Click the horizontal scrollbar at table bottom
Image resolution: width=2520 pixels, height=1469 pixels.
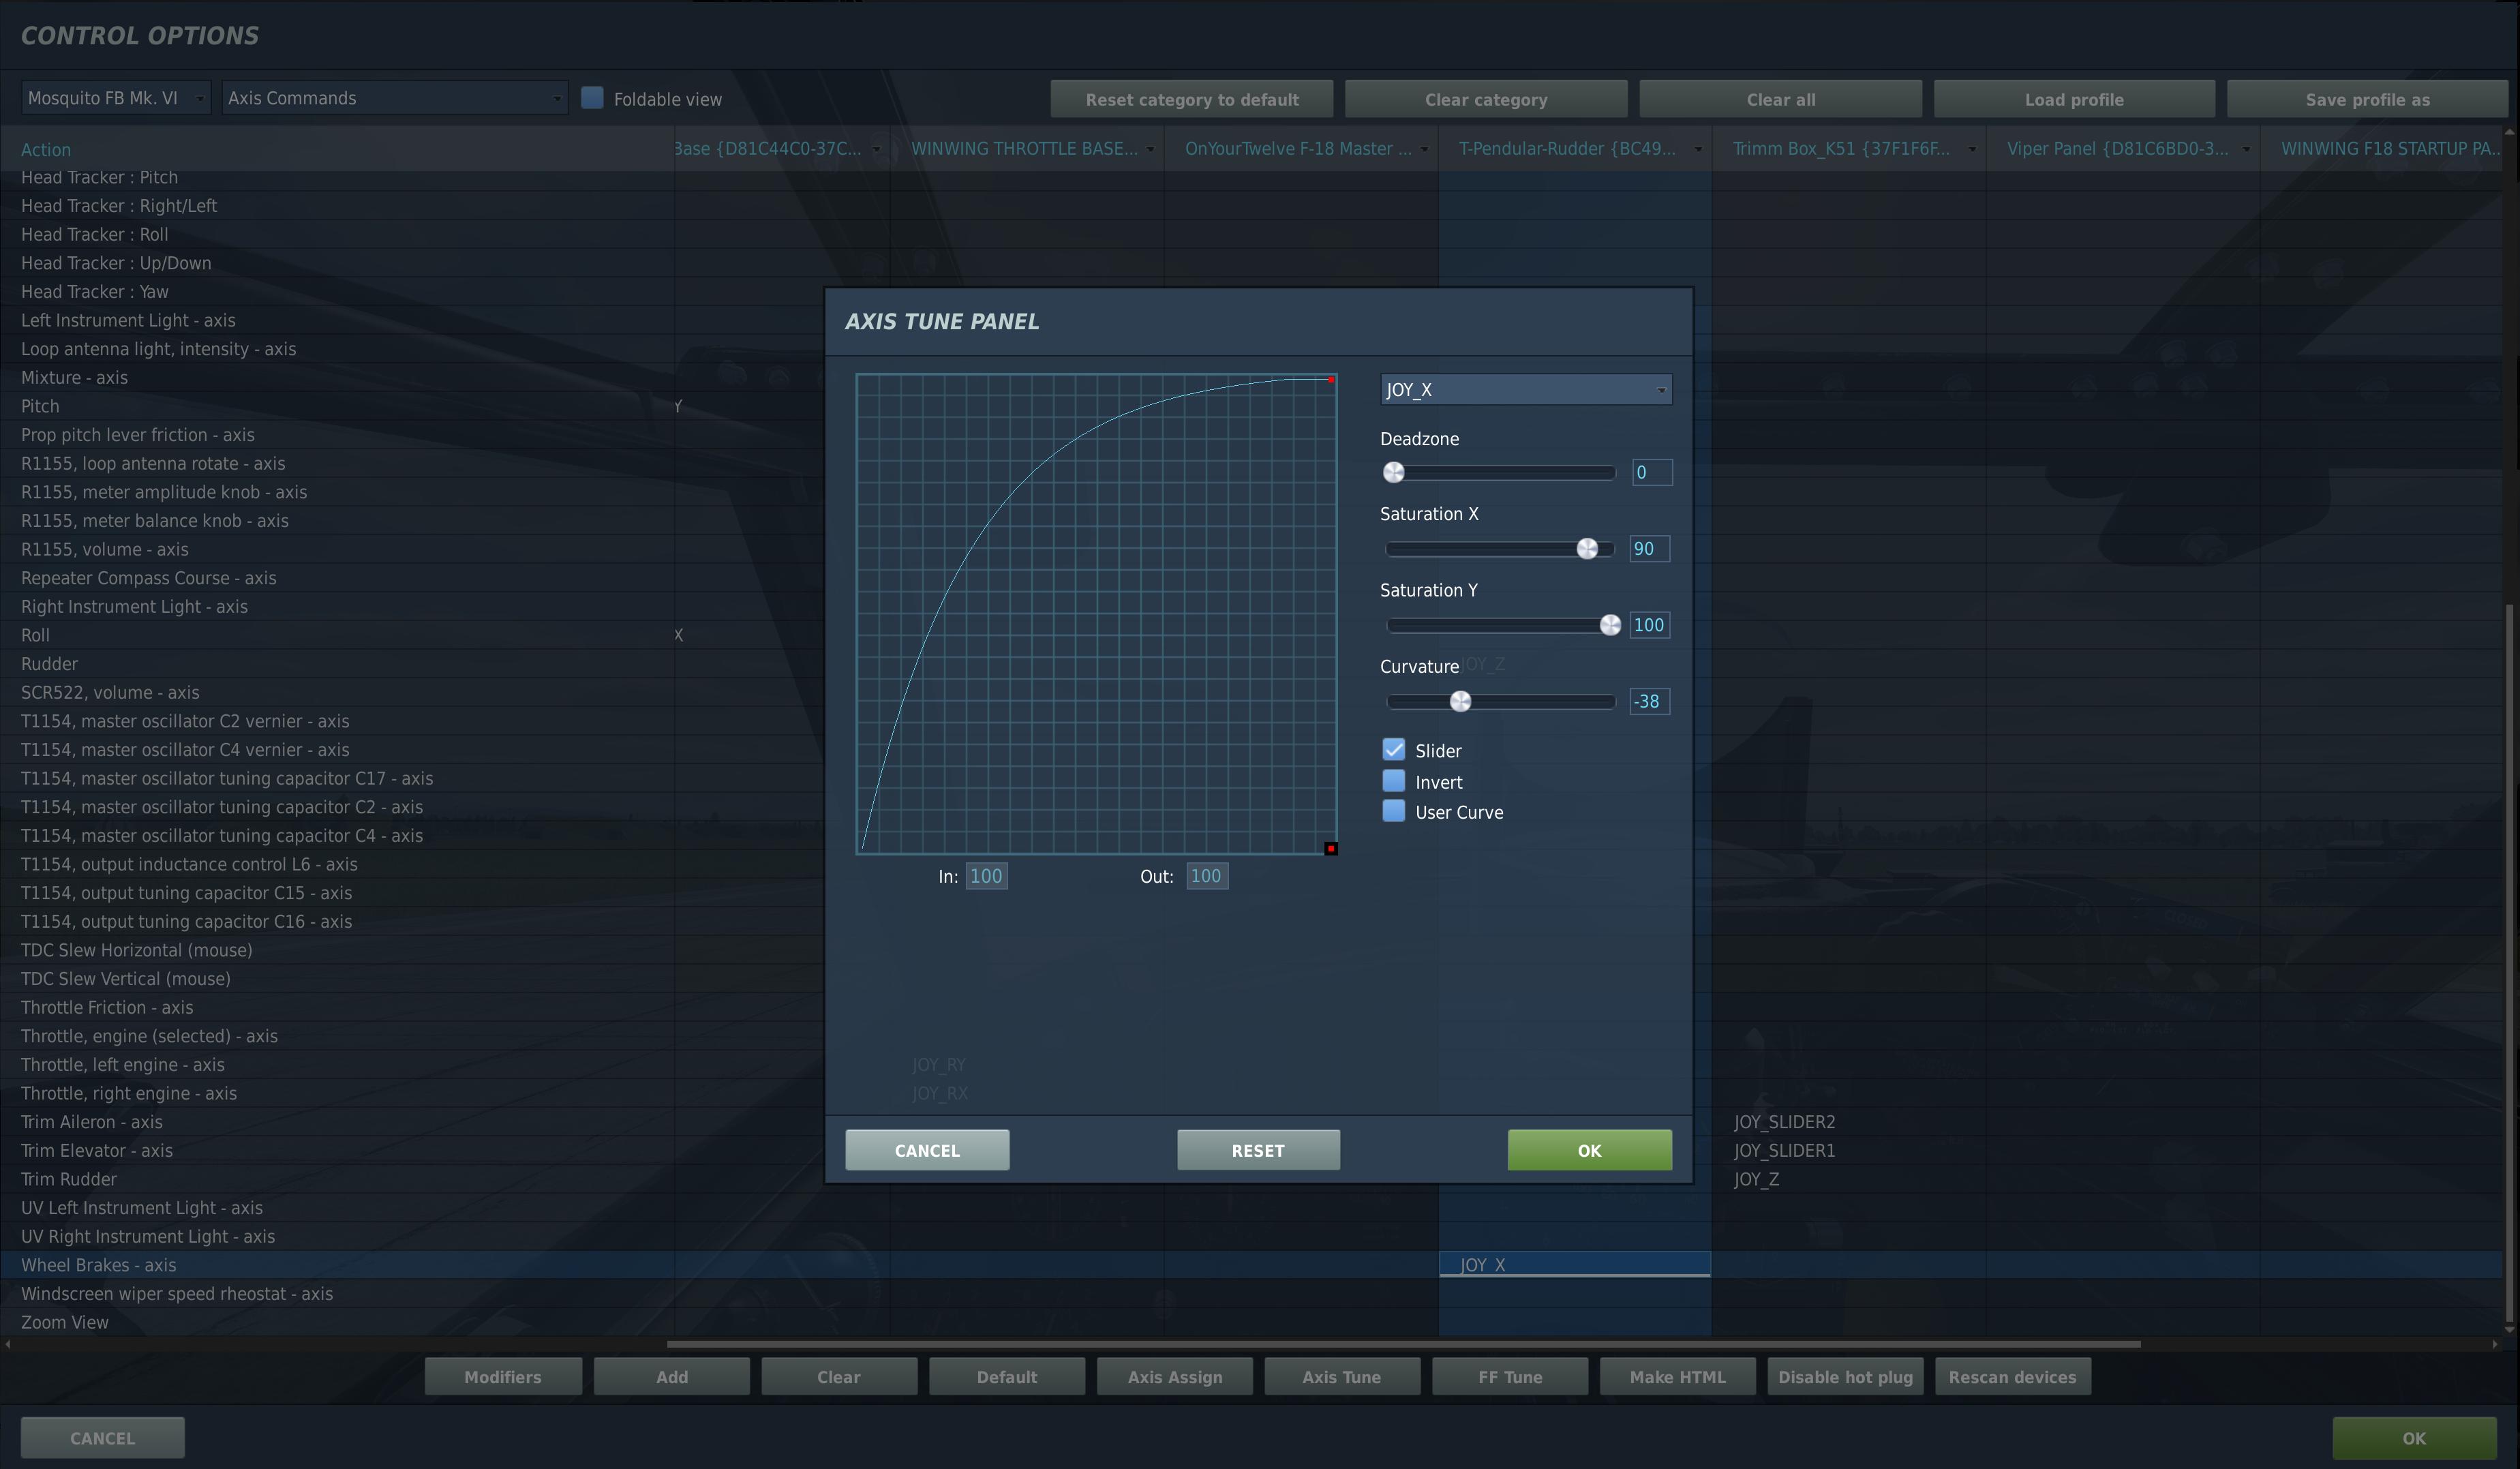1403,1344
